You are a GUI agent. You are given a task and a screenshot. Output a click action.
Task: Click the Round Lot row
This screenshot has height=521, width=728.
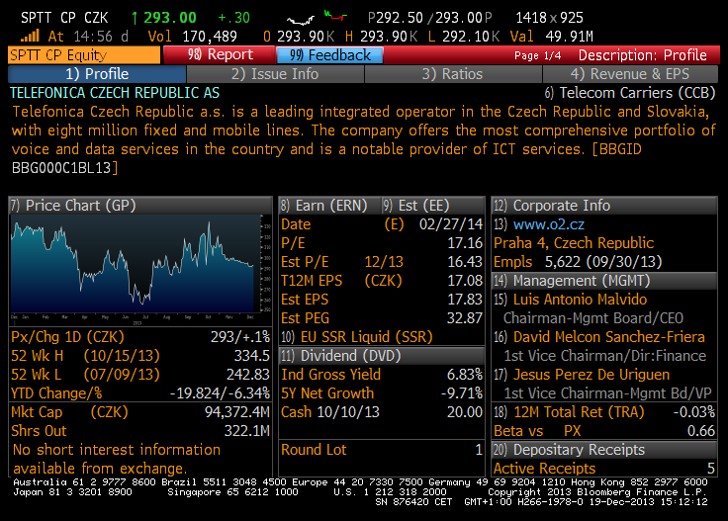(382, 450)
